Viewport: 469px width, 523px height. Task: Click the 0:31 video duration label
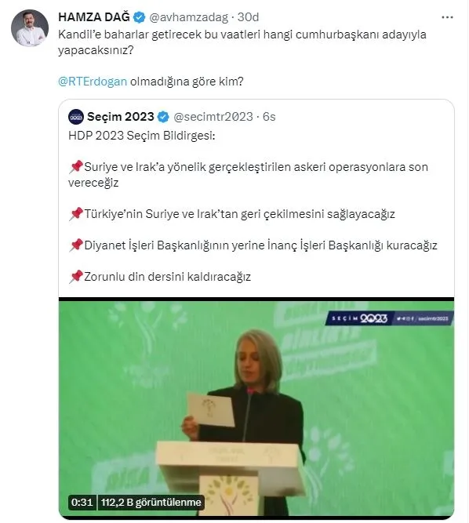point(82,502)
